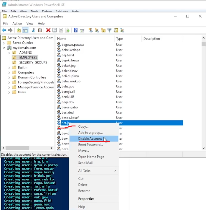Viewport: 206px width, 210px height.
Task: Click the Paste clipboard toolbar icon
Action: (x=40, y=30)
